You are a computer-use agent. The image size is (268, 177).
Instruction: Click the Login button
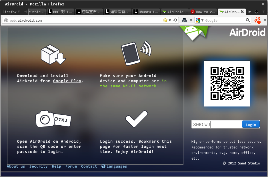[251, 124]
